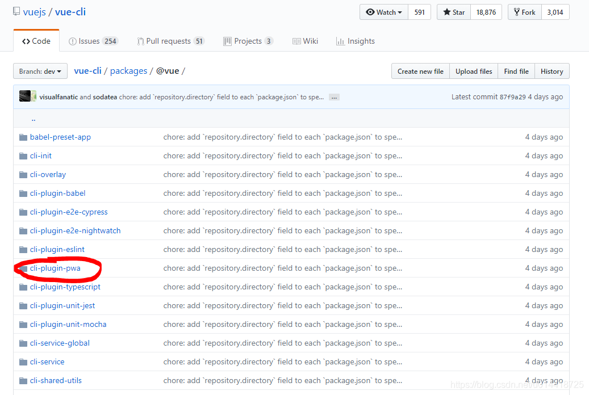View the 18,876 stargazers count
Image resolution: width=589 pixels, height=395 pixels.
[486, 12]
